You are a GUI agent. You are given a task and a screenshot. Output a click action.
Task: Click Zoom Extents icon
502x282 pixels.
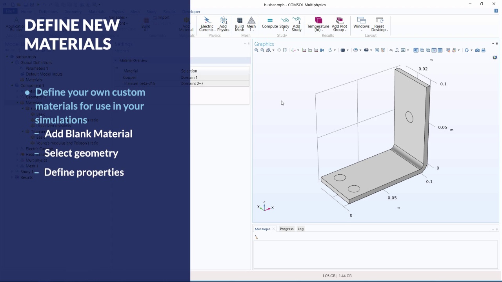click(x=285, y=50)
